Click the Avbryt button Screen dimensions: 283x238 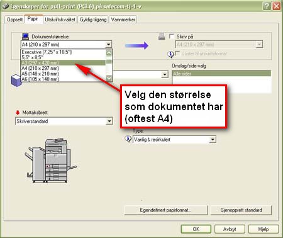pos(230,229)
